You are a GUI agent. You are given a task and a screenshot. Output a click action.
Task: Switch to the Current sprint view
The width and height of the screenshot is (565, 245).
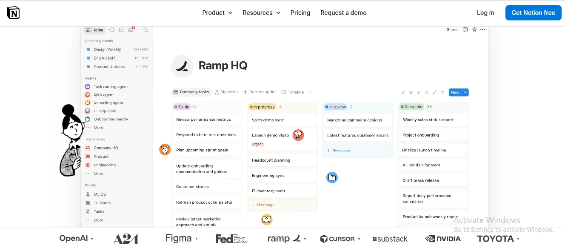260,92
